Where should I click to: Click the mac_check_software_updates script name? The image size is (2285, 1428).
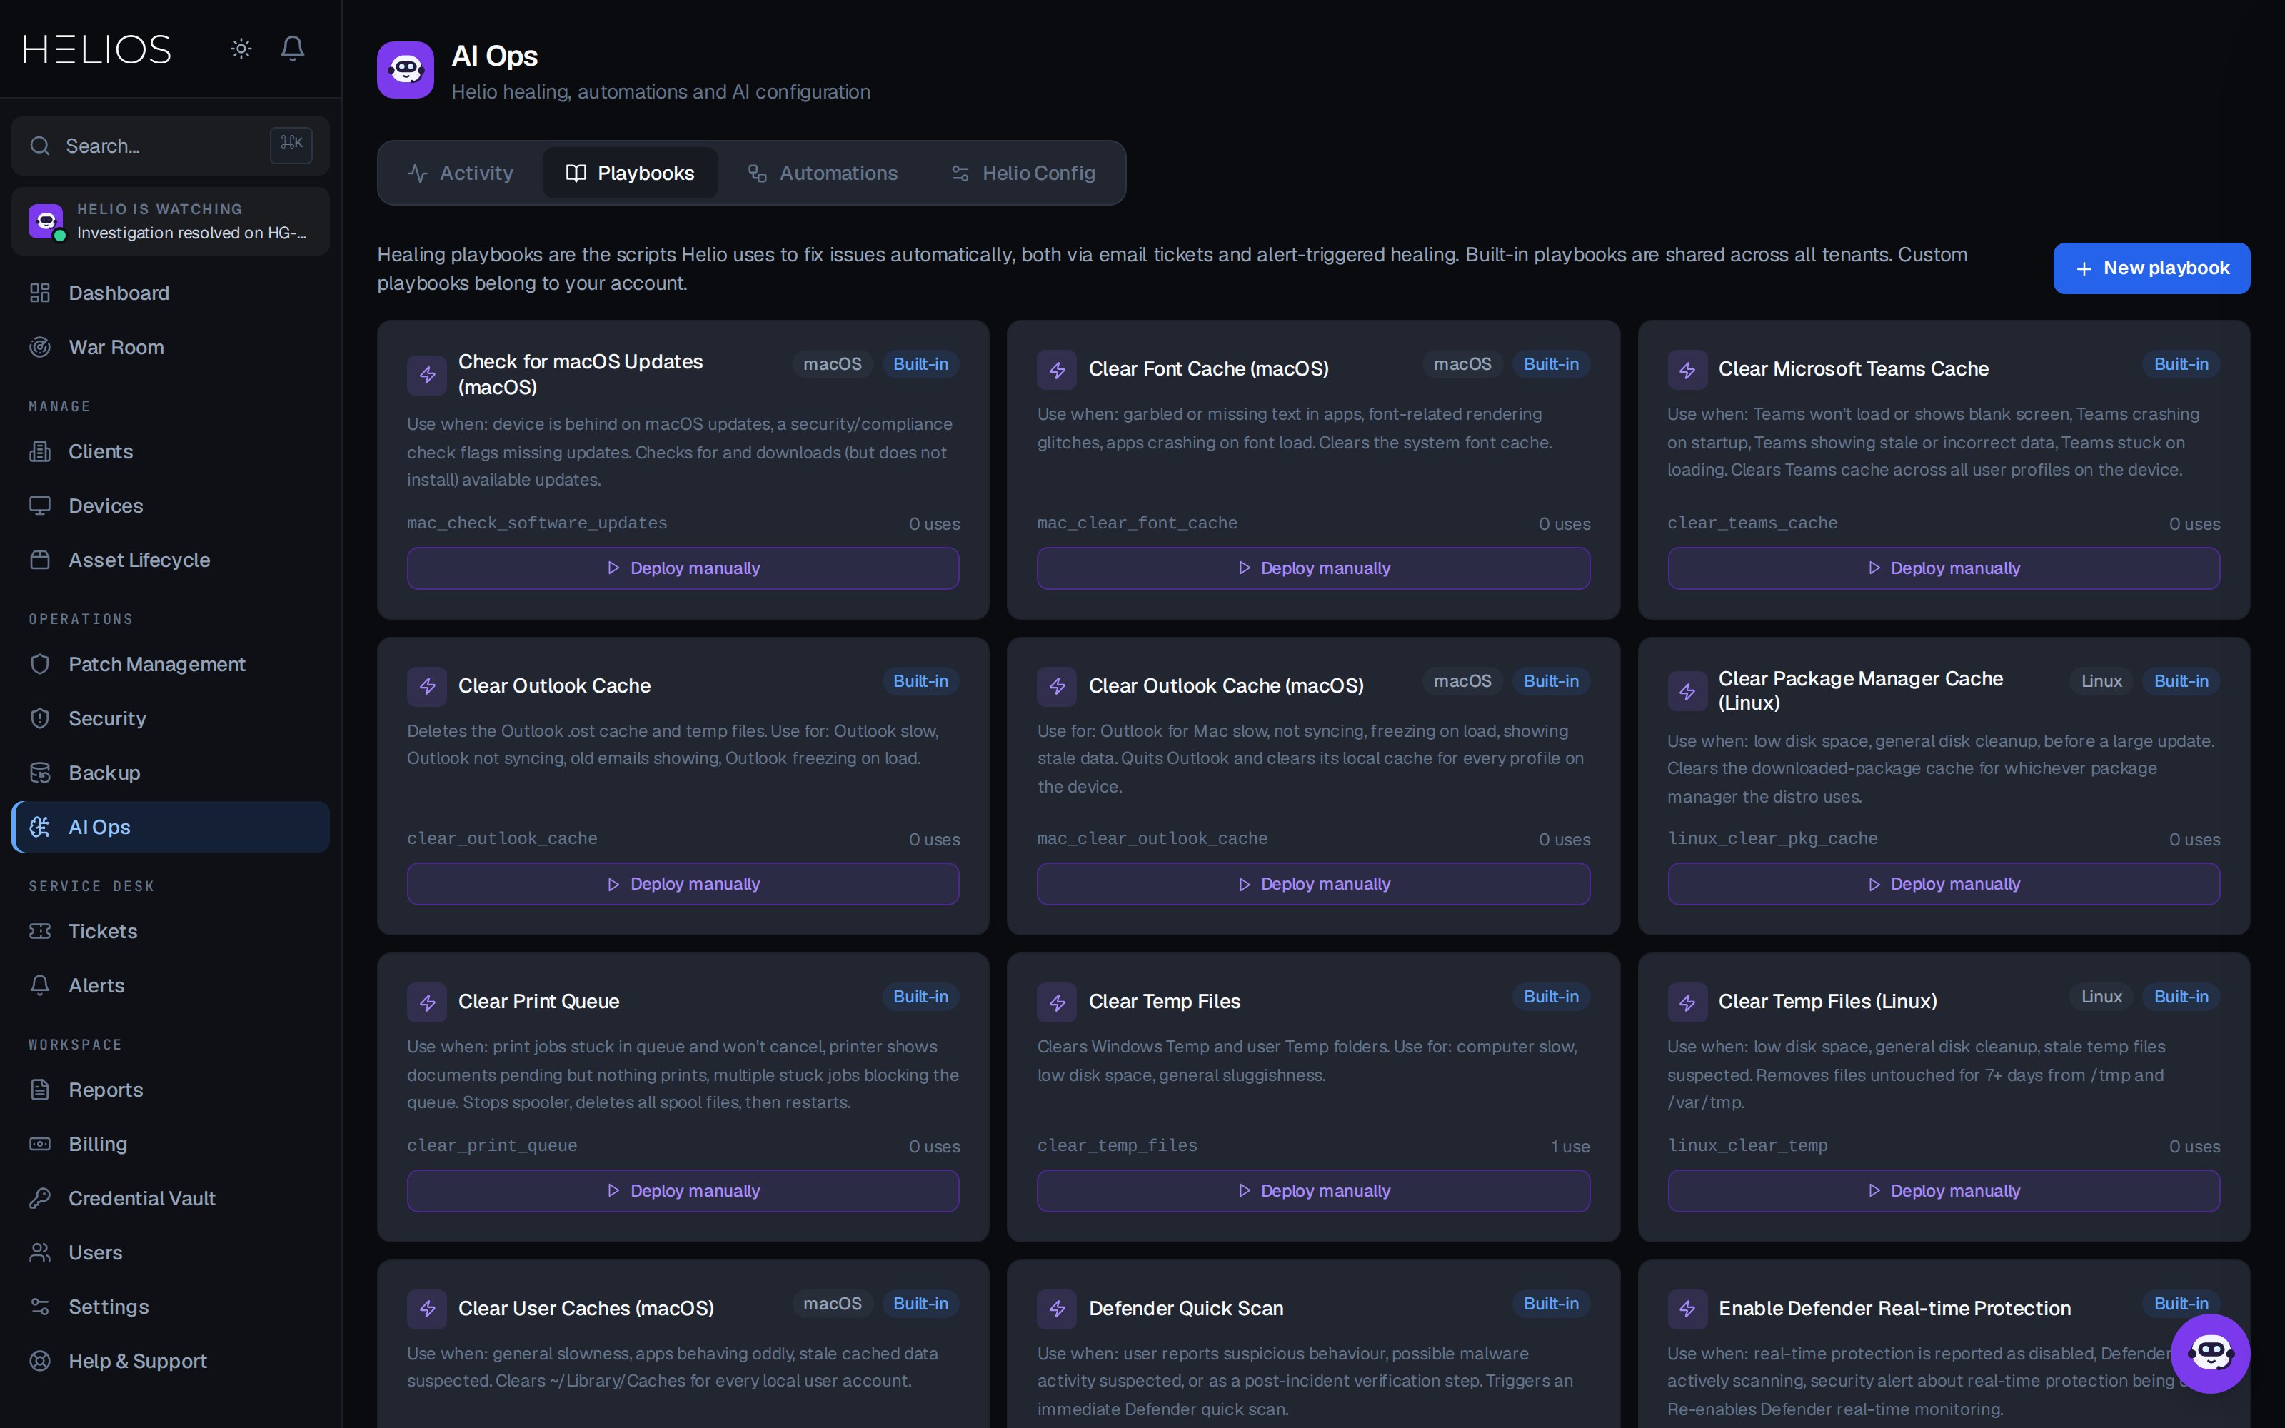click(x=536, y=523)
